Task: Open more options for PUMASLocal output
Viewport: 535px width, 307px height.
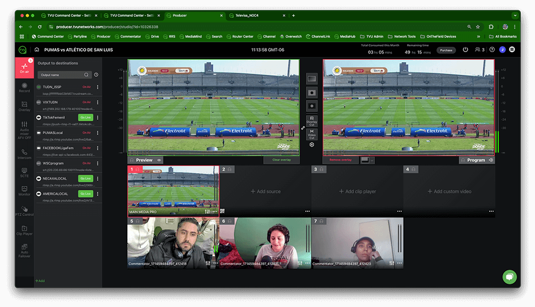Action: pyautogui.click(x=97, y=133)
